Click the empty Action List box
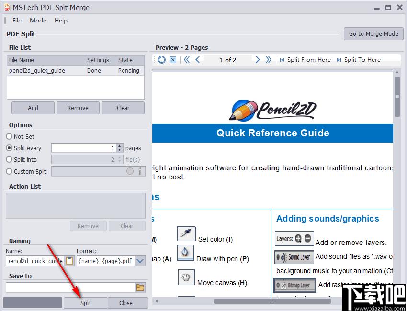 click(x=76, y=205)
